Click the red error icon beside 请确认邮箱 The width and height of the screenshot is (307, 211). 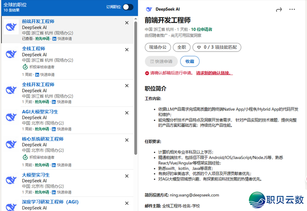click(147, 73)
